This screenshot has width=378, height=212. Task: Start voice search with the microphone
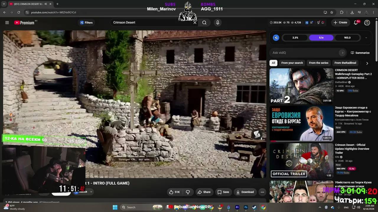click(x=218, y=23)
